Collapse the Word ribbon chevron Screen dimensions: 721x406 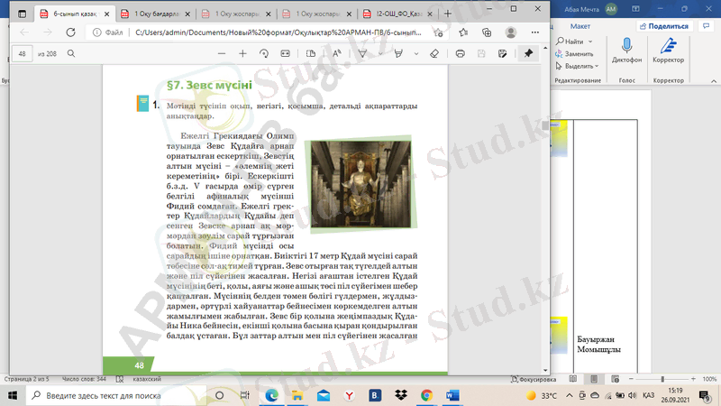[x=713, y=80]
